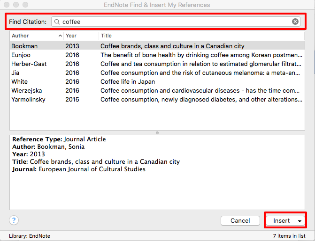The image size is (315, 241).
Task: Click the preview 'Title:' line
Action: [x=96, y=161]
